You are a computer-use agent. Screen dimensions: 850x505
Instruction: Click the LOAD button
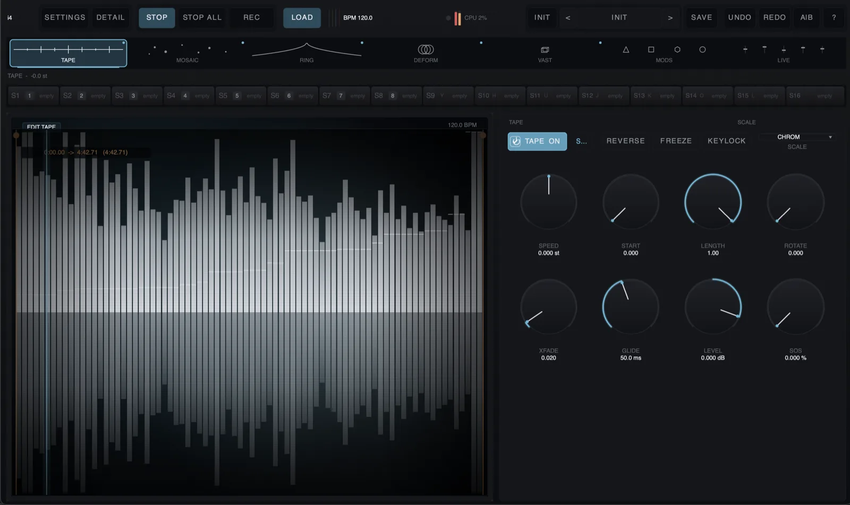(302, 18)
